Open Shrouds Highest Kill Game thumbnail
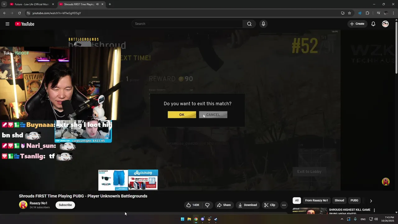398x224 pixels. pyautogui.click(x=310, y=211)
